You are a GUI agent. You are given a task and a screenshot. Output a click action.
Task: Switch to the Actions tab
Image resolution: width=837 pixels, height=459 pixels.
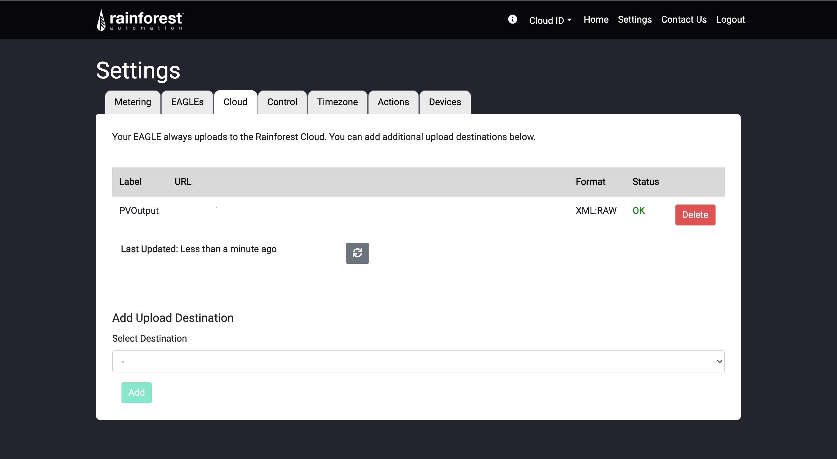click(393, 102)
